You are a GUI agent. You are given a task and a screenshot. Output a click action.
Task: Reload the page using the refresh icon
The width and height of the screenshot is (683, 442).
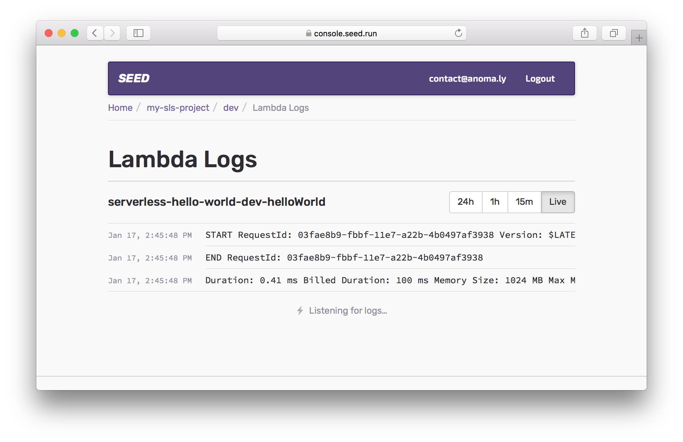pyautogui.click(x=458, y=33)
